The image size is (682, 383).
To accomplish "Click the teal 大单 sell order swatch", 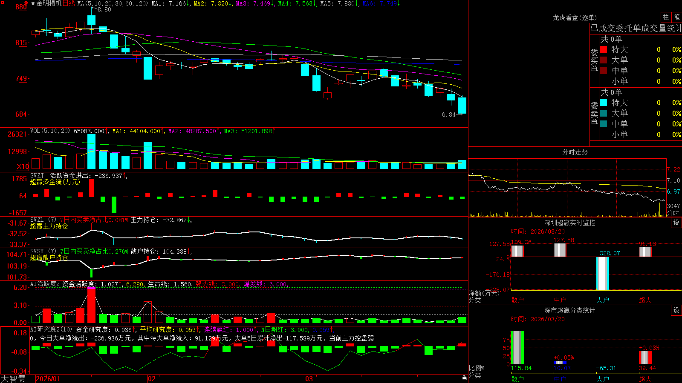I will pyautogui.click(x=604, y=113).
